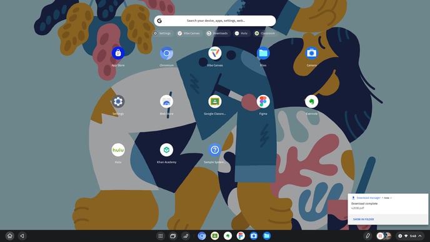The image size is (430, 242).
Task: Open Google Classroom from the shelf
Action: (x=215, y=236)
